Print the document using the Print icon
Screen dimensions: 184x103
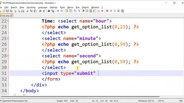(22, 11)
